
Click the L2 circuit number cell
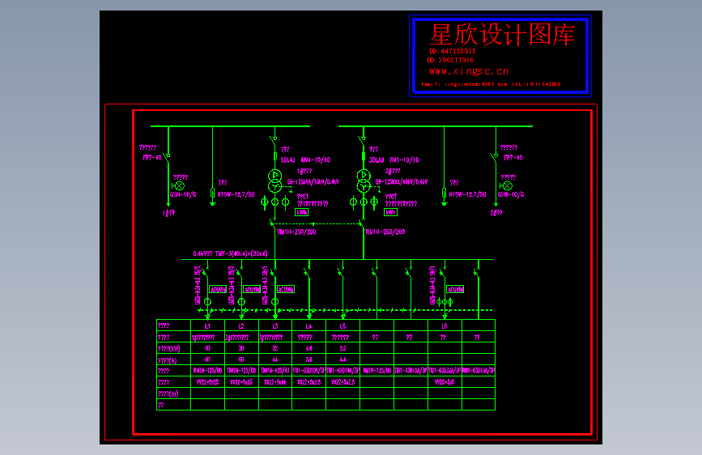(242, 325)
